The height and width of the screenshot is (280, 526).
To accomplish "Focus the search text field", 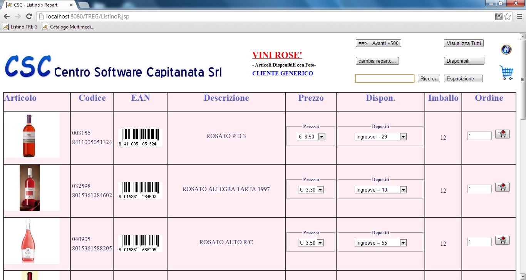I will tap(385, 78).
